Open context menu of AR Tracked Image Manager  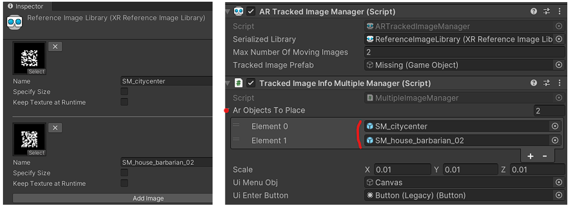(x=559, y=11)
